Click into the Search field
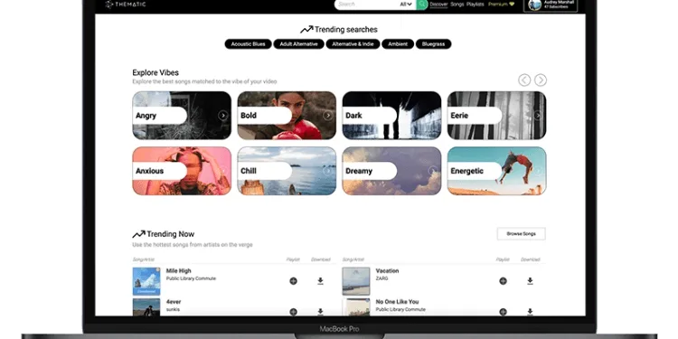Screen dimensions: 678x339 click(x=367, y=5)
